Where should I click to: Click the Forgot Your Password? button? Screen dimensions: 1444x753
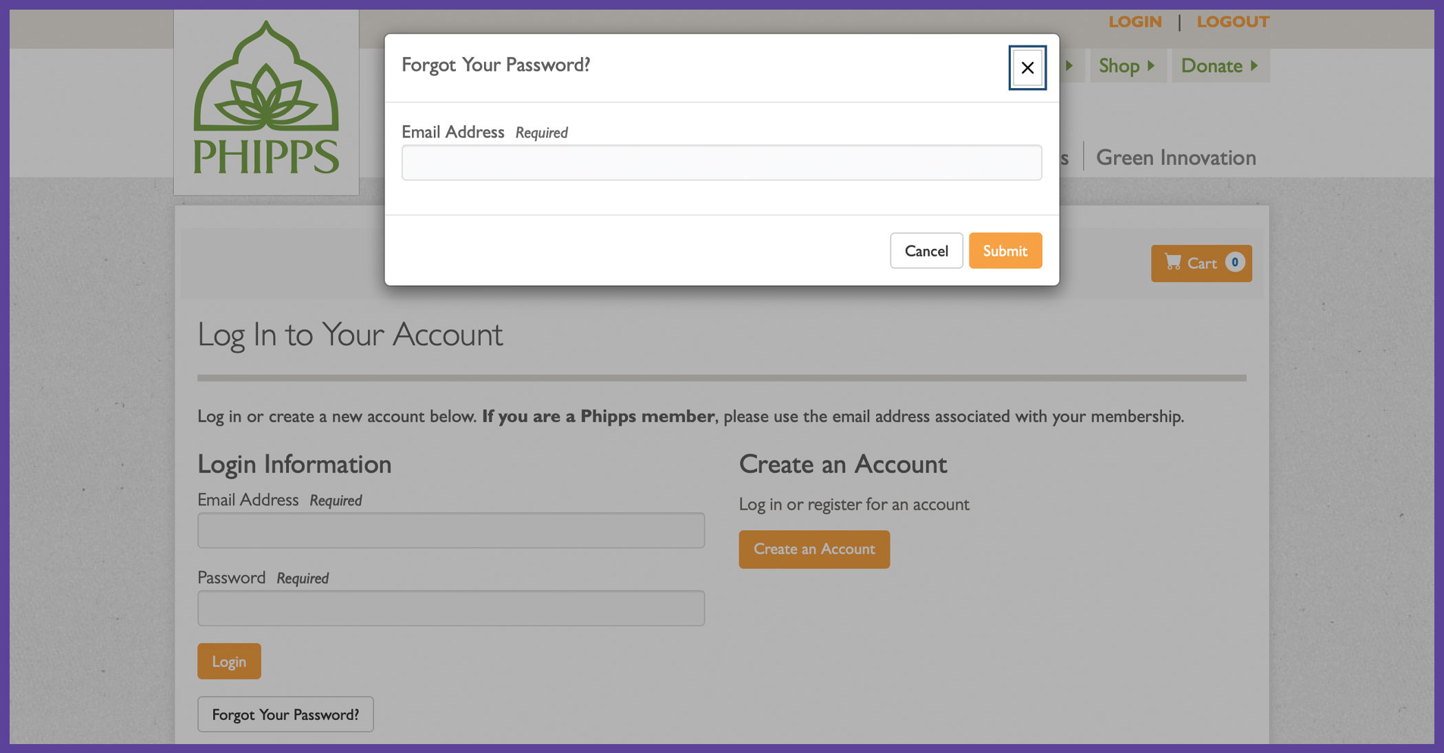285,714
